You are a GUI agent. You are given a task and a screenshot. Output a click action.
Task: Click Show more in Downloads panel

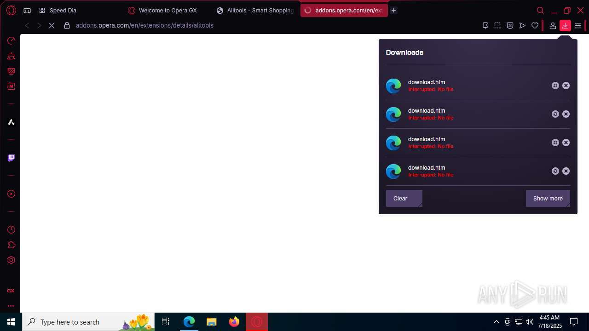(x=548, y=199)
